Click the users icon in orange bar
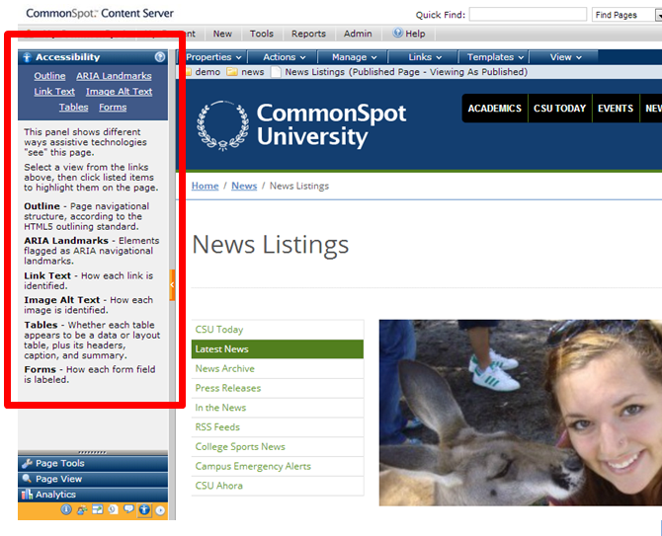This screenshot has height=536, width=662. 82,510
